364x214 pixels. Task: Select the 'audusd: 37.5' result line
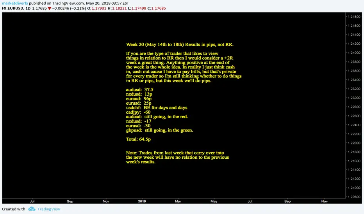(140, 89)
